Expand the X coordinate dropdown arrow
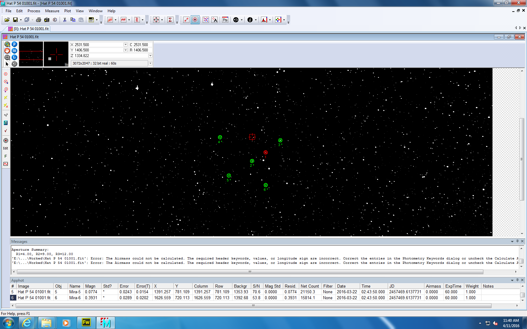Screen dimensions: 527x329 pyautogui.click(x=125, y=45)
